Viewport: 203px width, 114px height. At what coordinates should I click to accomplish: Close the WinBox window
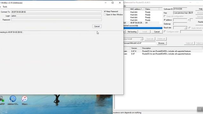point(120,3)
